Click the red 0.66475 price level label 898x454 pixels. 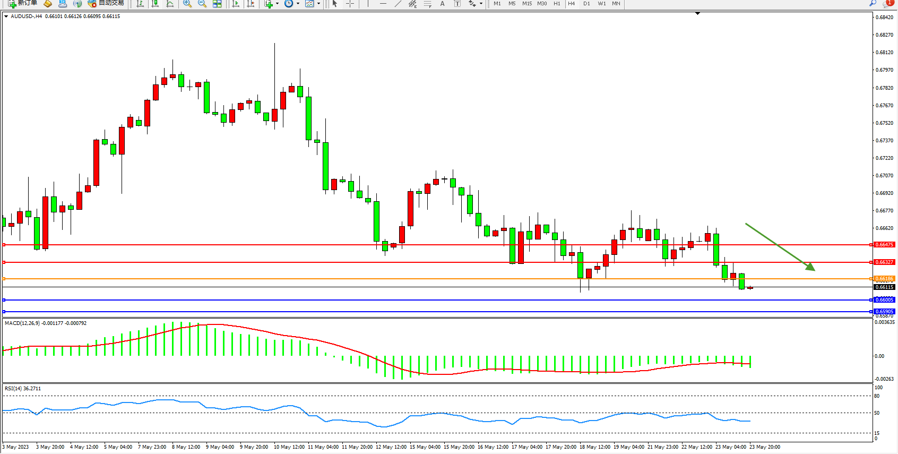(x=884, y=245)
